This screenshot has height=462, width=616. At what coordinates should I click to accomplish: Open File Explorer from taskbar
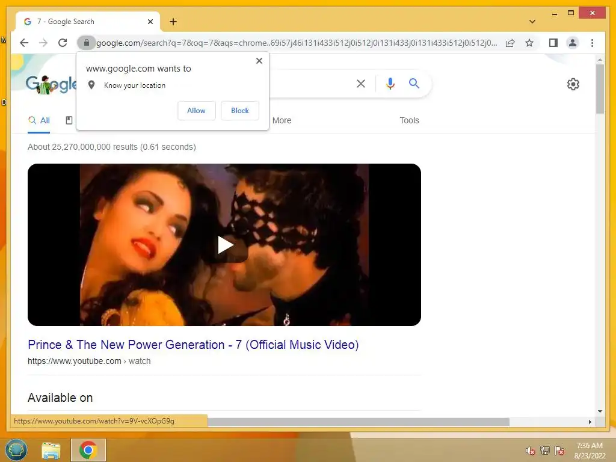point(51,450)
